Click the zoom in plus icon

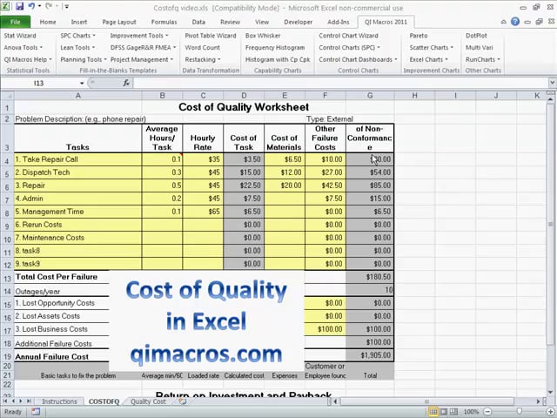[550, 412]
